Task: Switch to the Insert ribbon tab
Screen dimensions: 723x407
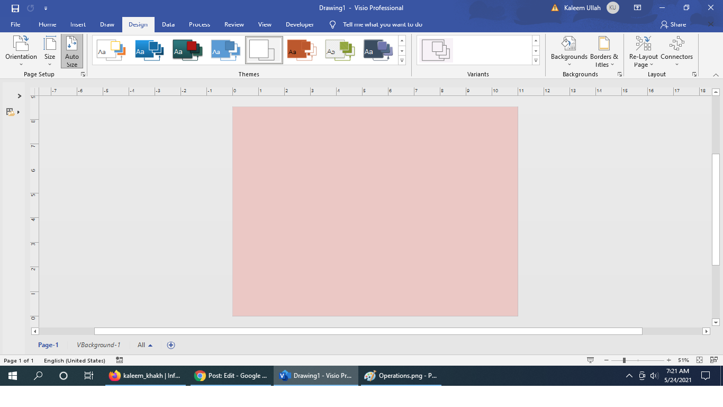Action: (78, 24)
